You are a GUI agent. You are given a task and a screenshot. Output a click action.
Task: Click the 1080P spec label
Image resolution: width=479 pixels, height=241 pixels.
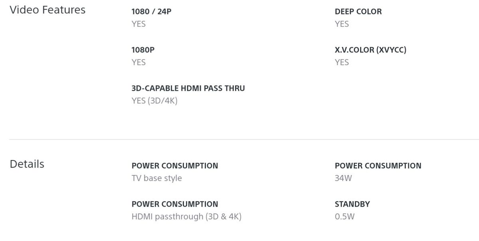(143, 50)
